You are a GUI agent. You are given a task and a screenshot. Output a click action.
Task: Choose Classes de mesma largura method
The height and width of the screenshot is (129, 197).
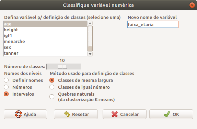point(52,80)
